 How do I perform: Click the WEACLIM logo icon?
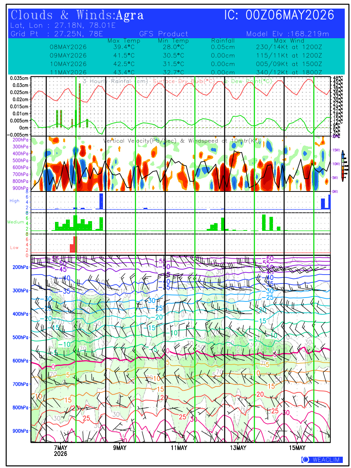point(305,460)
